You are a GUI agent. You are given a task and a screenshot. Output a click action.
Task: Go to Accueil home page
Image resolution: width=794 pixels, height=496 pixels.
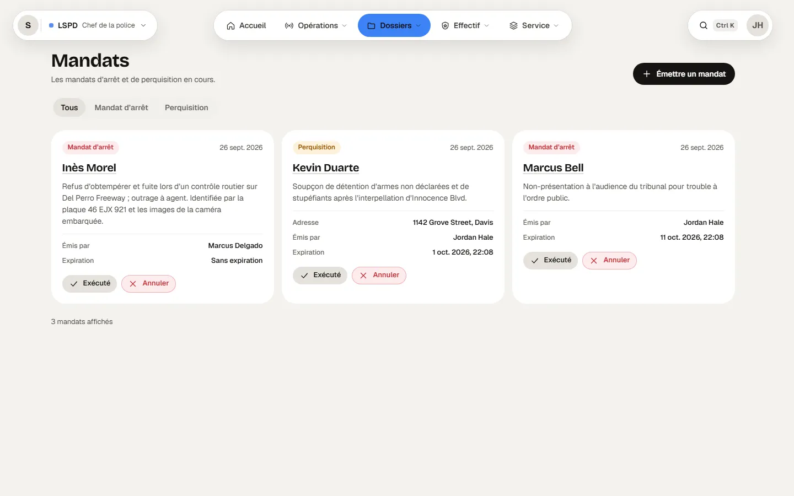click(246, 25)
